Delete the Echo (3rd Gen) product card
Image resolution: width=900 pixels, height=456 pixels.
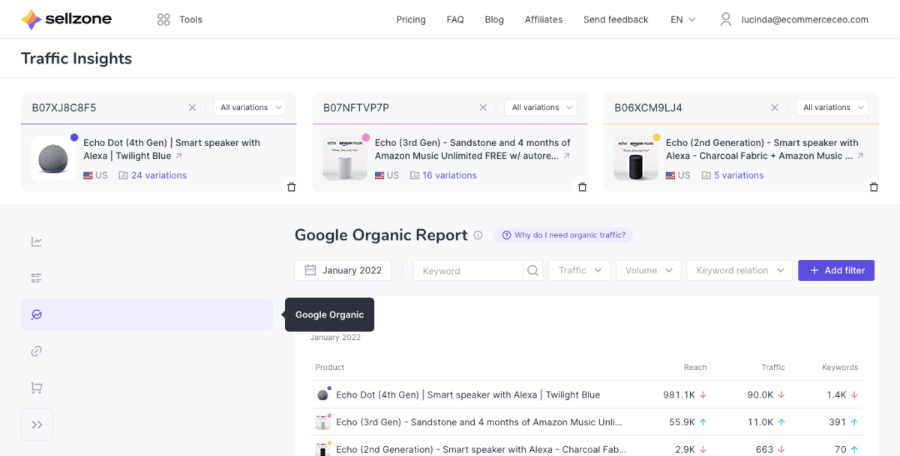[x=582, y=187]
